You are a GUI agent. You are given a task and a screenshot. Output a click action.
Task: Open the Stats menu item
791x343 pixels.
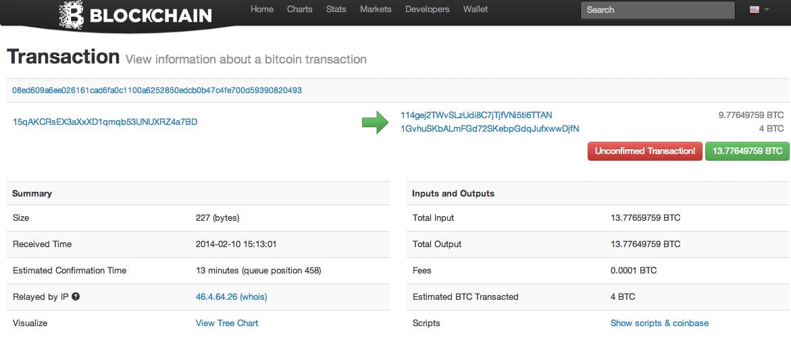[336, 9]
